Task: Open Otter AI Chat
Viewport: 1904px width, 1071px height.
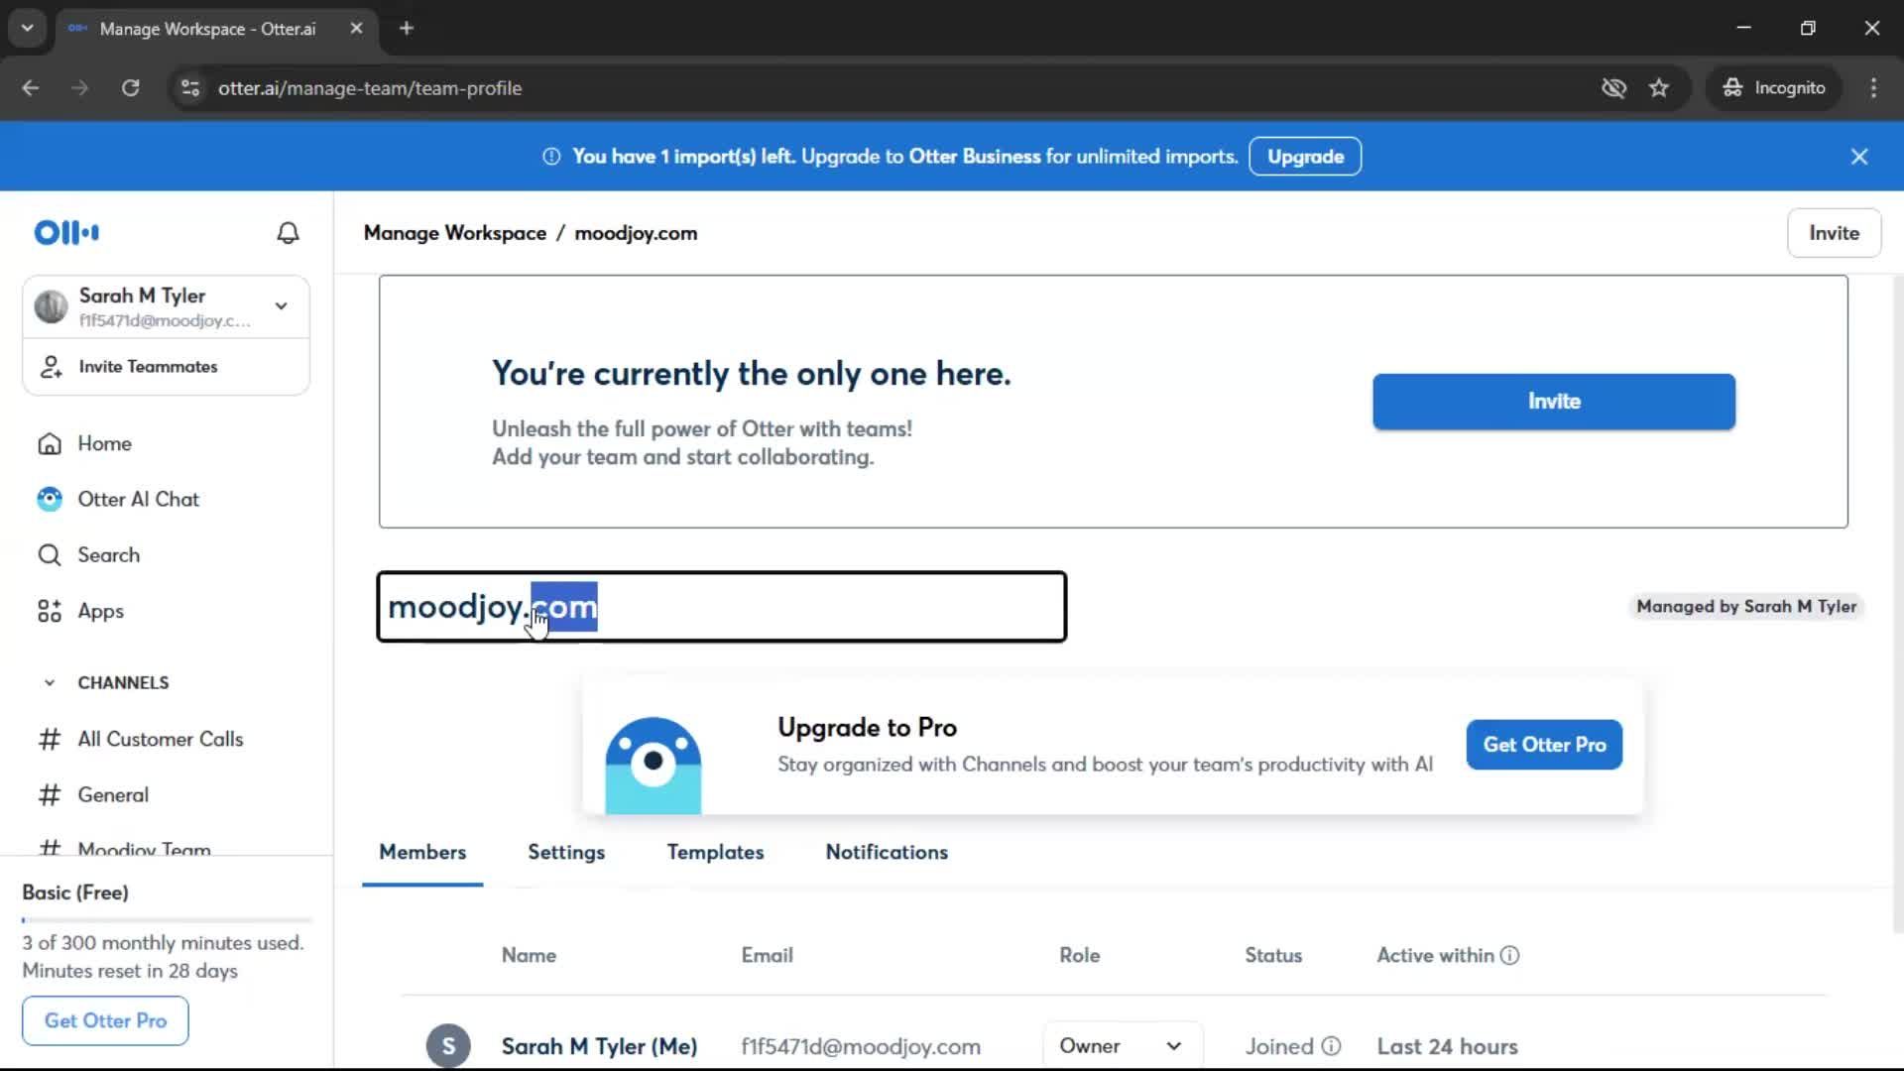Action: [x=118, y=499]
